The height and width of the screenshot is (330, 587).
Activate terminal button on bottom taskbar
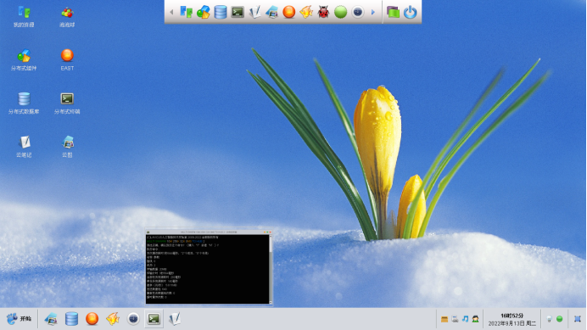154,319
